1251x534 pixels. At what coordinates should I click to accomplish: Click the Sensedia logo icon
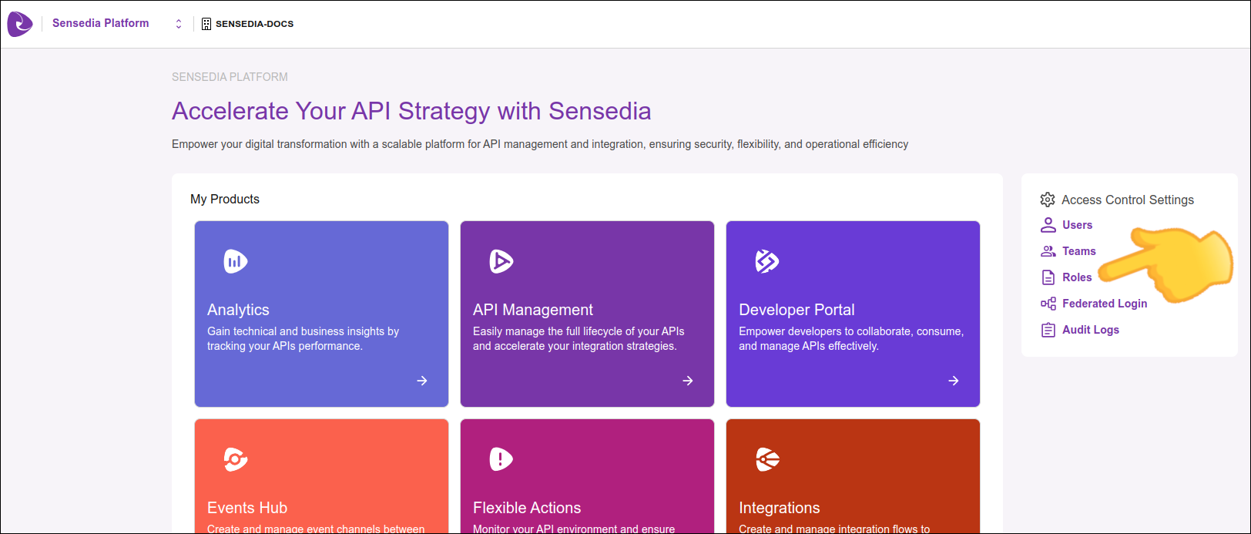20,24
